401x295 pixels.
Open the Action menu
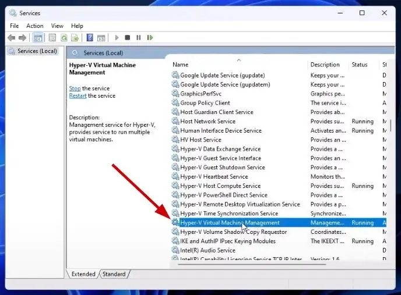coord(35,26)
